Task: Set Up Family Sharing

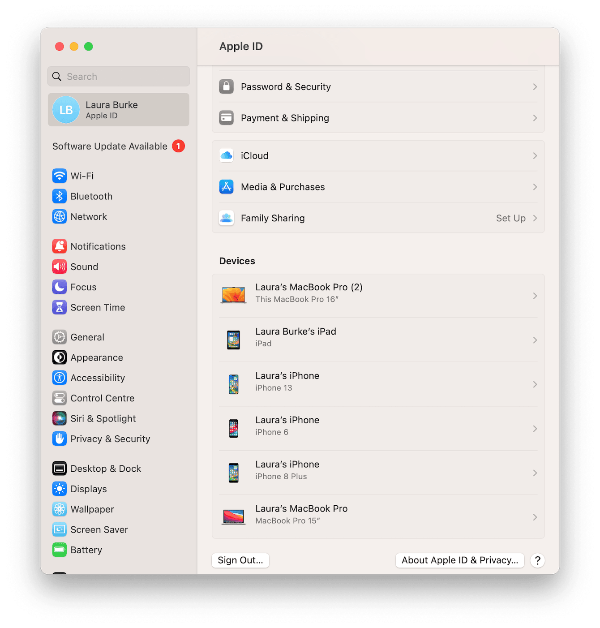Action: point(510,218)
